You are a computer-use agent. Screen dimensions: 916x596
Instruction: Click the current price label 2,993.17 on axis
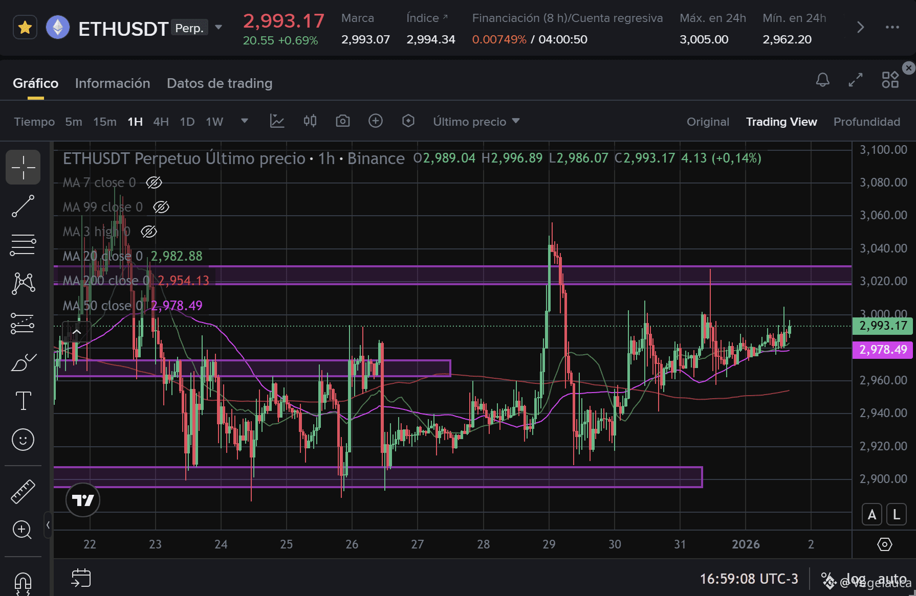tap(883, 326)
